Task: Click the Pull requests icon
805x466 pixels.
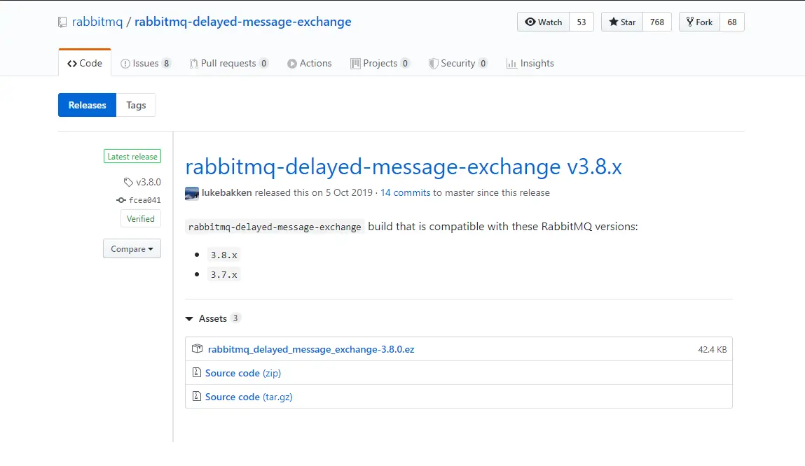Action: 193,64
